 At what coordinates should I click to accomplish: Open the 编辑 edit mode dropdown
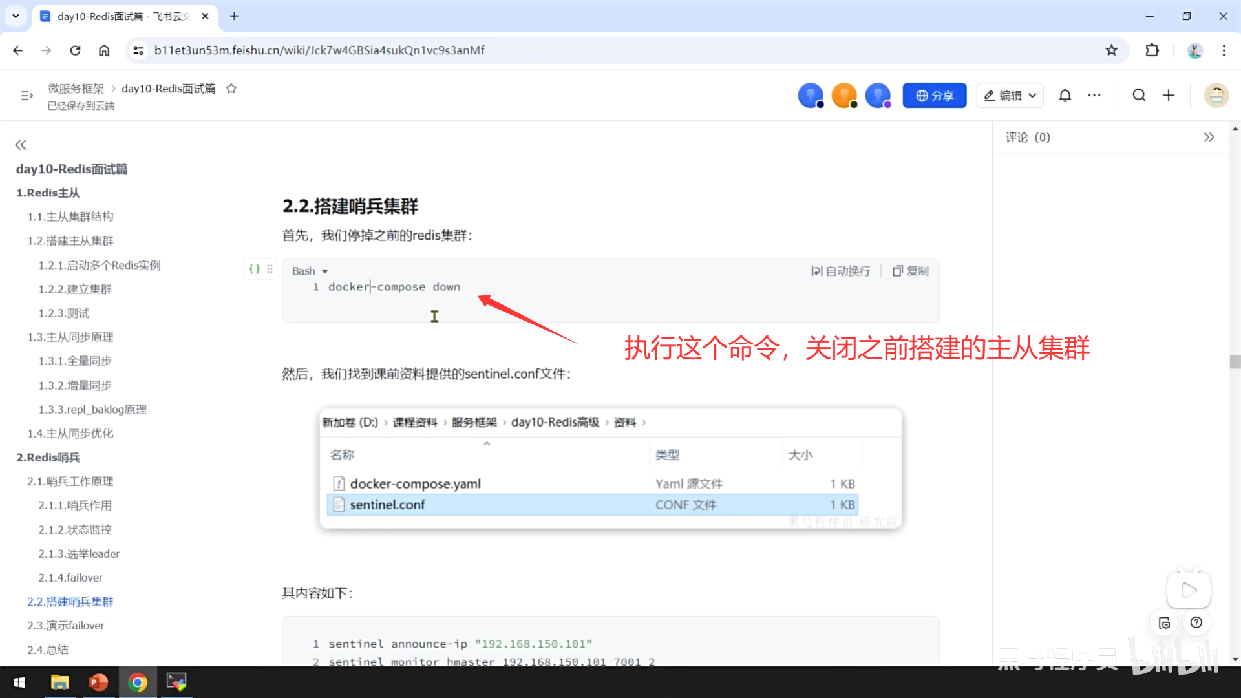pos(1010,96)
